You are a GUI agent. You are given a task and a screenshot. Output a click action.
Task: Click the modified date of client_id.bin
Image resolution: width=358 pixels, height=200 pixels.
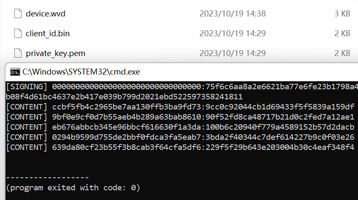click(x=232, y=33)
